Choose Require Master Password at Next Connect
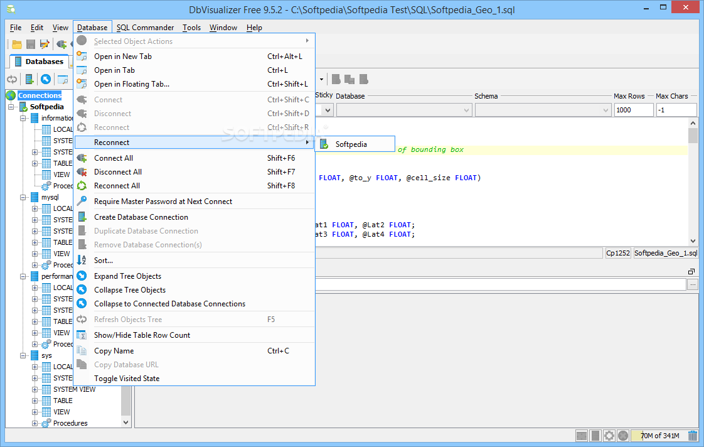The width and height of the screenshot is (704, 447). tap(195, 202)
